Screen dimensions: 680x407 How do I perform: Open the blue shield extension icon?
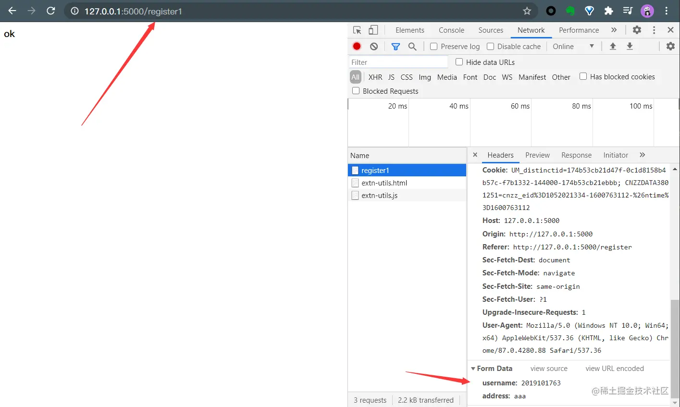point(589,11)
